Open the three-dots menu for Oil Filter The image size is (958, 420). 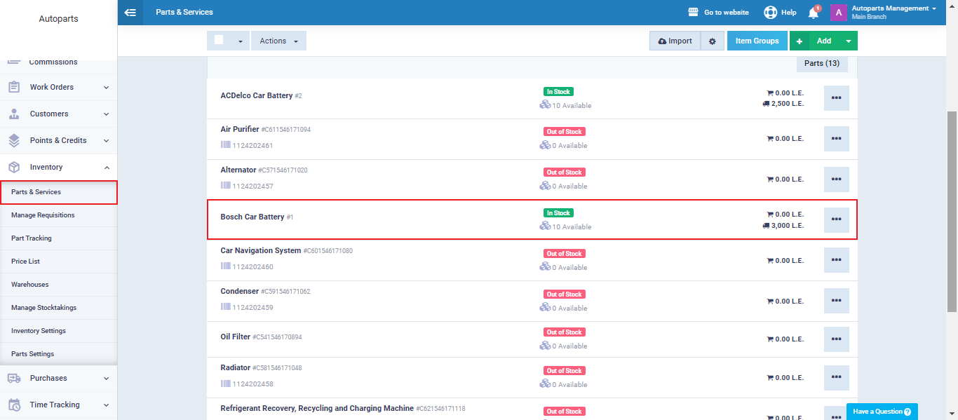836,339
